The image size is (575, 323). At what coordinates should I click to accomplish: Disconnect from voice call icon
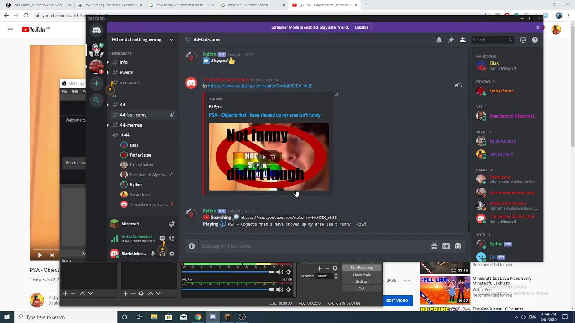pos(172,238)
